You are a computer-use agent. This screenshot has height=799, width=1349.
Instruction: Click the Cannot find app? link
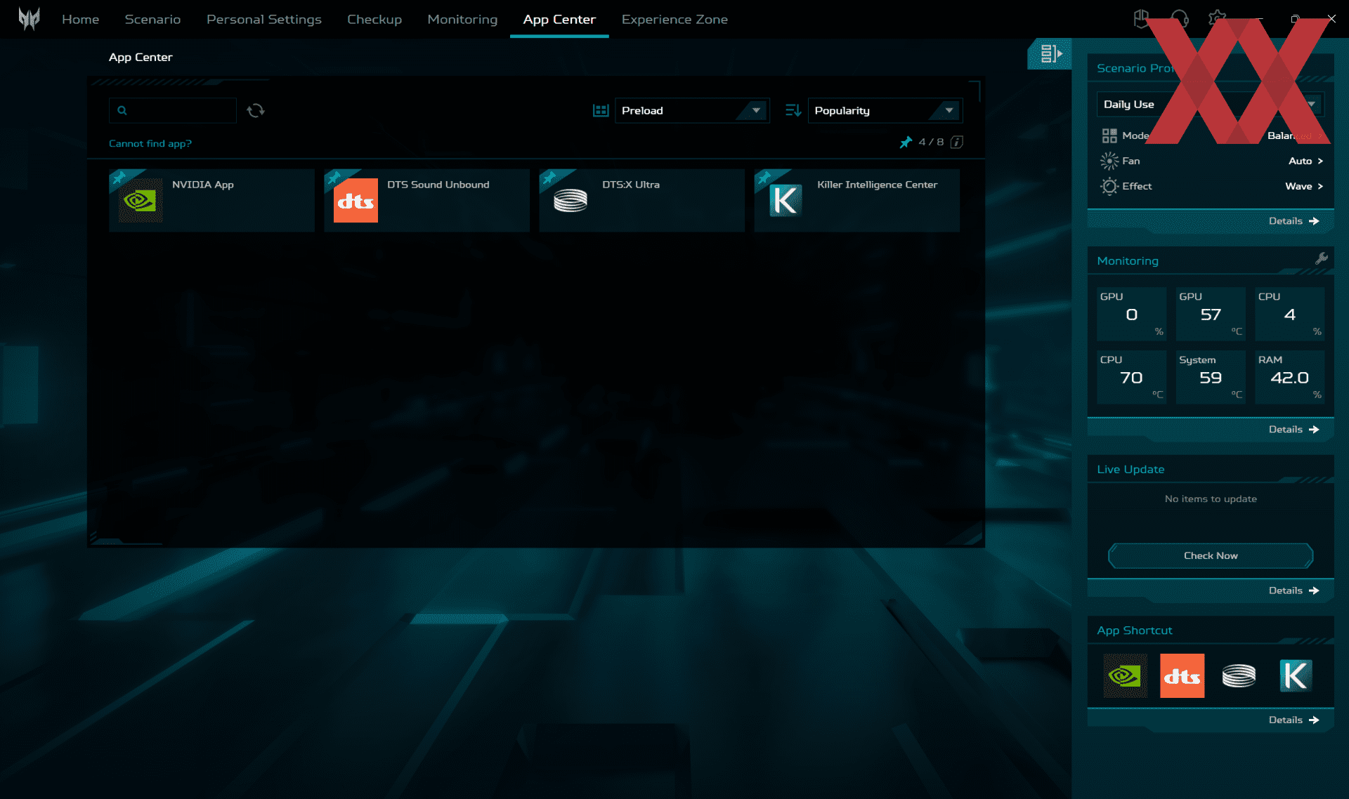click(150, 143)
